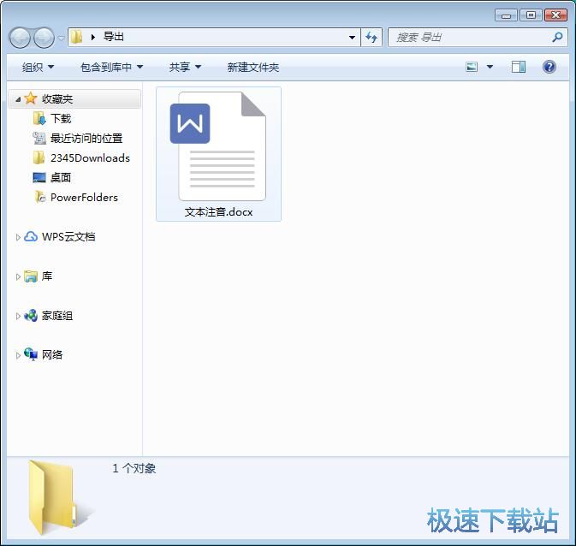Click the star icon beside 收藏夹

[x=31, y=98]
